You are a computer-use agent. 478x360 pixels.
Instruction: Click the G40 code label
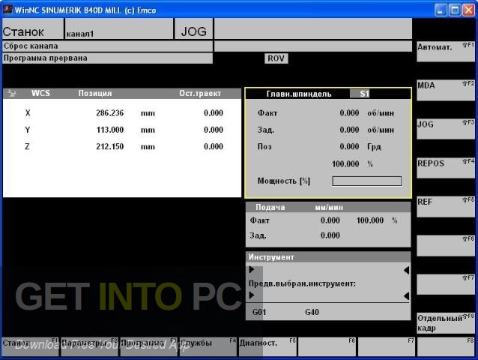coord(312,312)
